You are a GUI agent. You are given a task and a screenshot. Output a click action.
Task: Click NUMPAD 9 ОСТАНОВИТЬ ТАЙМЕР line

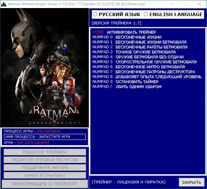[x=125, y=82]
